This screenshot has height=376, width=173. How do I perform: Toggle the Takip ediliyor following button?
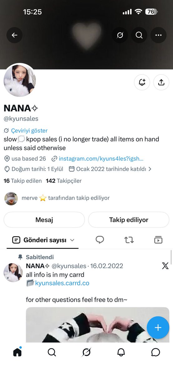pos(129,220)
